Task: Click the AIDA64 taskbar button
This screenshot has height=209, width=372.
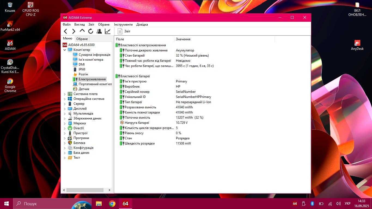Action: coord(125,204)
